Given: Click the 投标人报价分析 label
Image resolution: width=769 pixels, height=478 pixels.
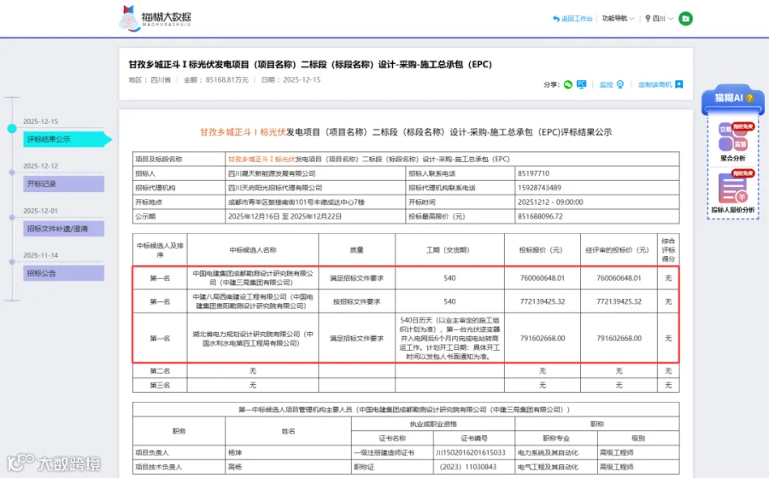Looking at the screenshot, I should 733,210.
